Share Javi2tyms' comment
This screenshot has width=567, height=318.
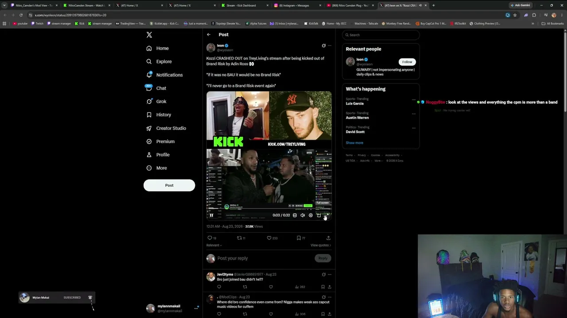point(329,287)
